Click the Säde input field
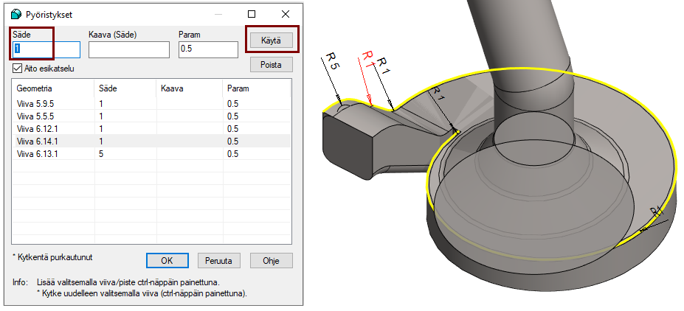This screenshot has height=311, width=684. click(x=46, y=49)
